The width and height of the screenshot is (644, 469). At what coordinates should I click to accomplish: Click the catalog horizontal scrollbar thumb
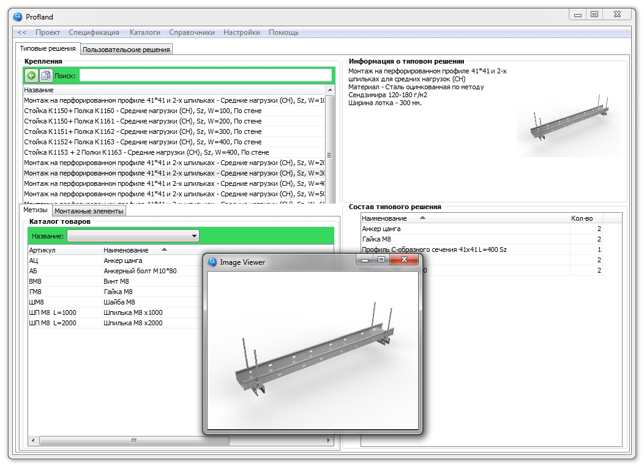click(x=134, y=441)
